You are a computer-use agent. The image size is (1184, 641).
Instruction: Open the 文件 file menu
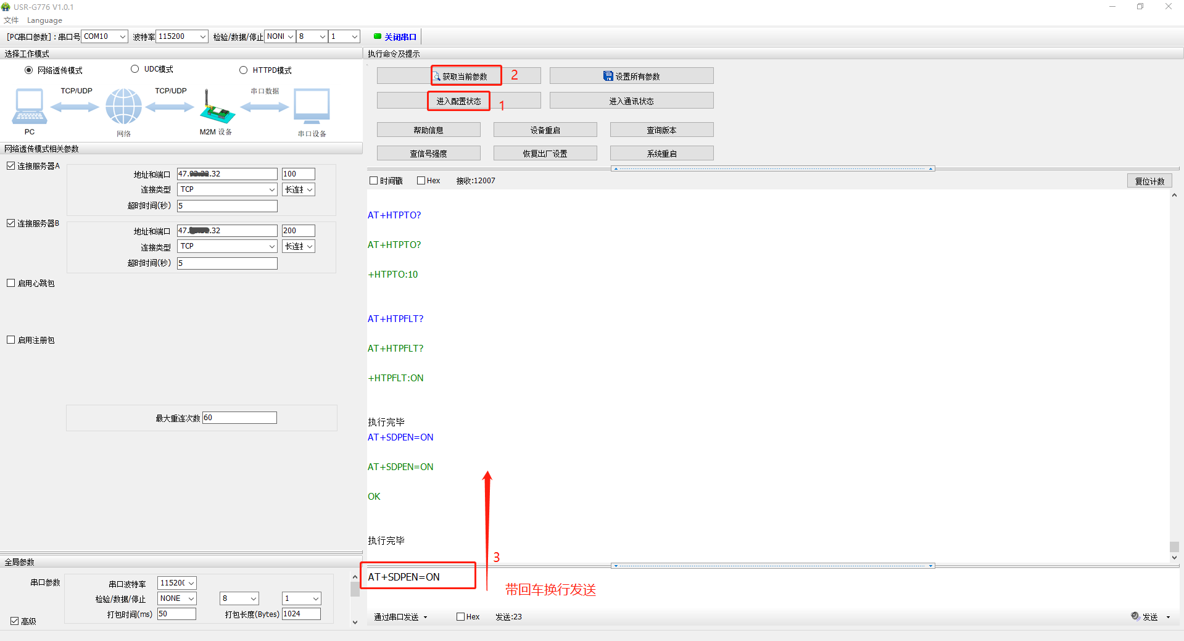(x=11, y=20)
